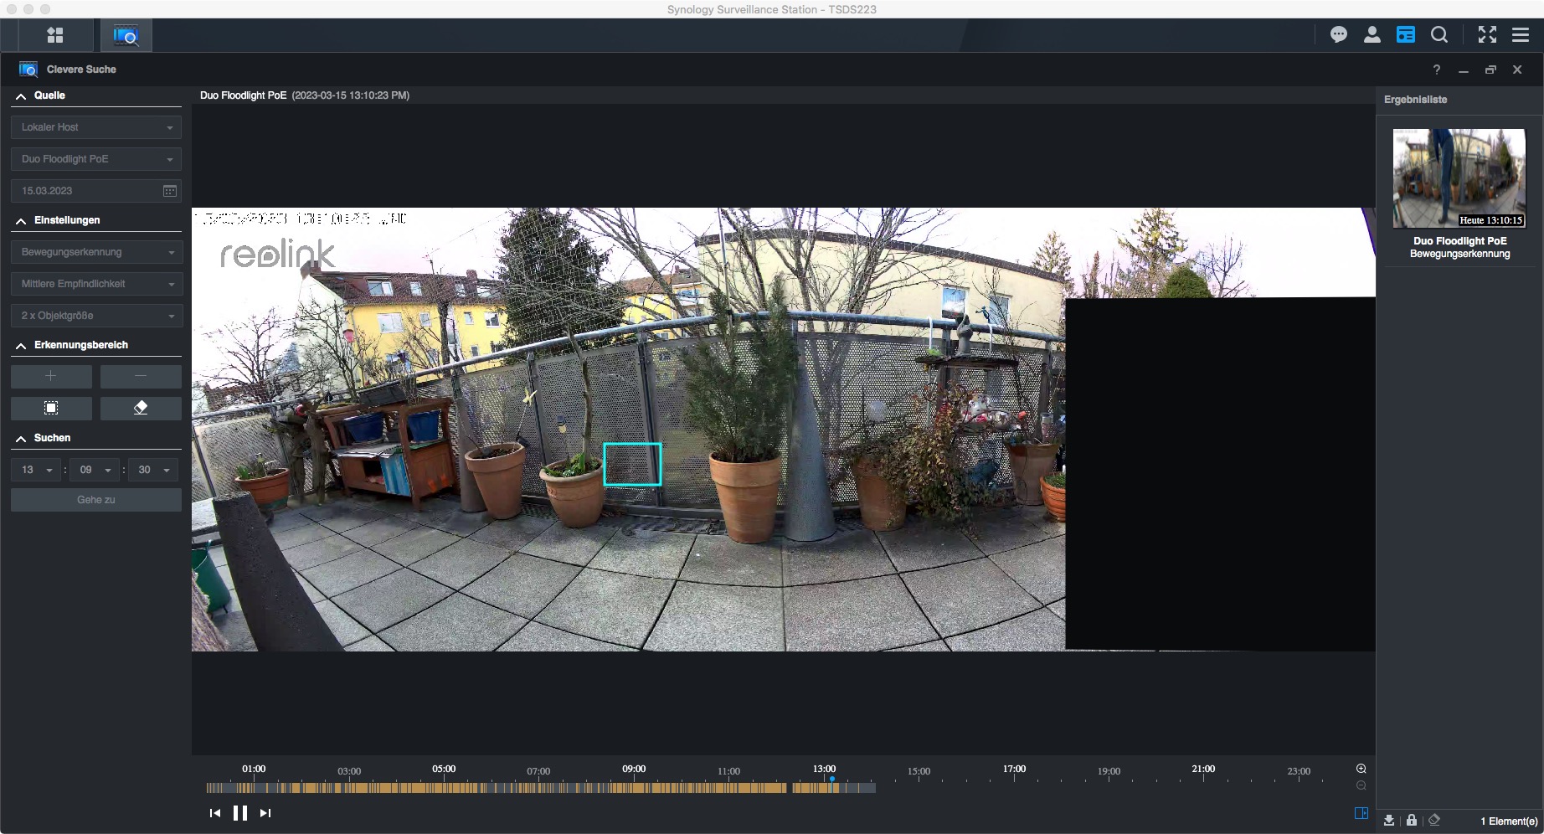
Task: Switch to the Clevere Suche taskbar tab
Action: 126,36
